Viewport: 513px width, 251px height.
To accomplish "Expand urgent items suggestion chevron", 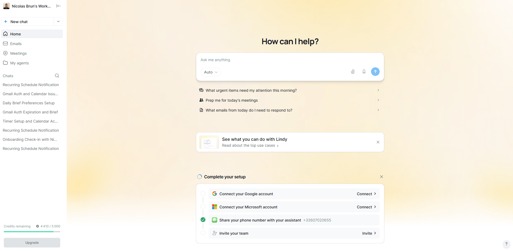I will pyautogui.click(x=378, y=90).
